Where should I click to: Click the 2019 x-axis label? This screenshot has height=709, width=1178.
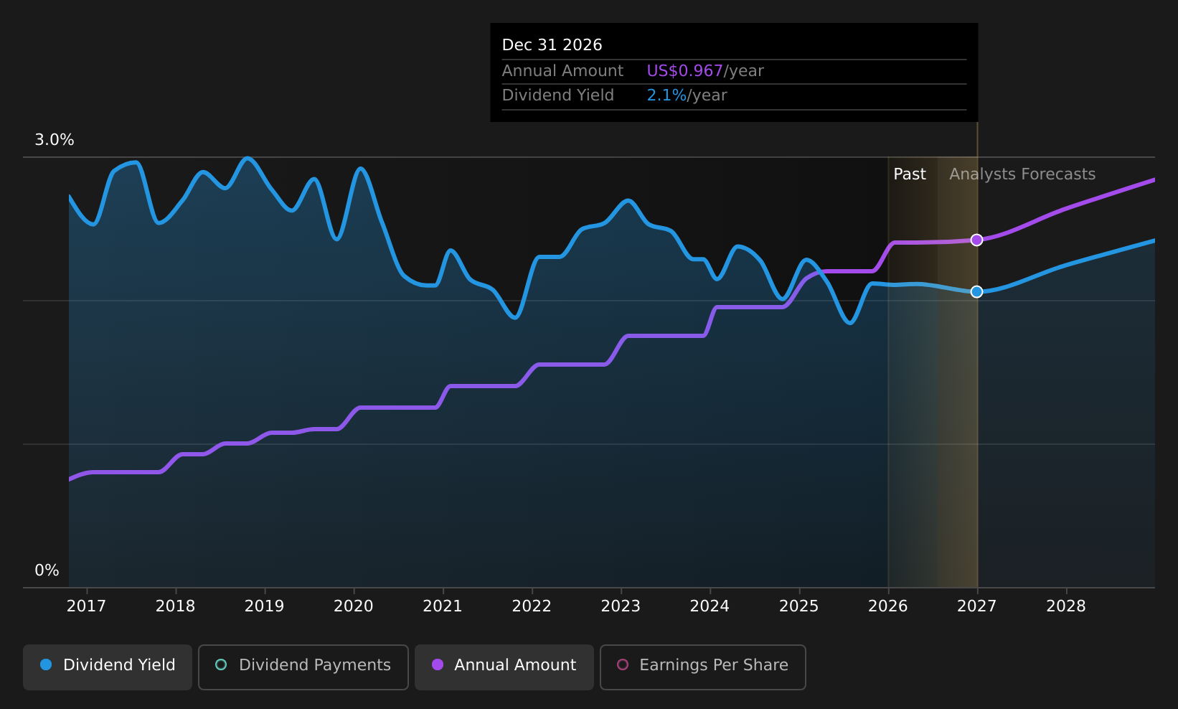pyautogui.click(x=264, y=606)
